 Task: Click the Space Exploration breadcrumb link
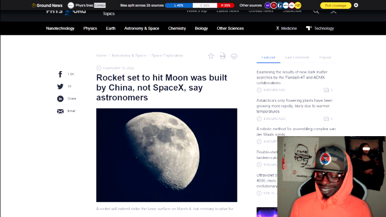point(167,56)
